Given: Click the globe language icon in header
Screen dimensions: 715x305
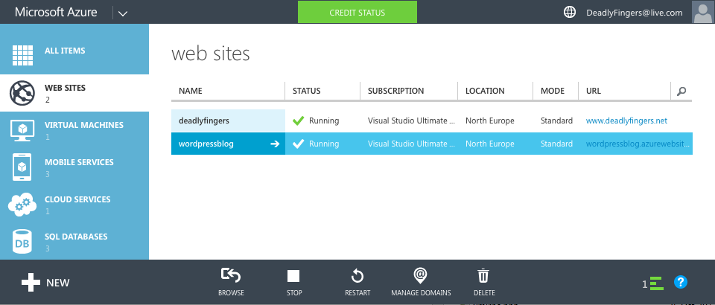Looking at the screenshot, I should (x=570, y=13).
